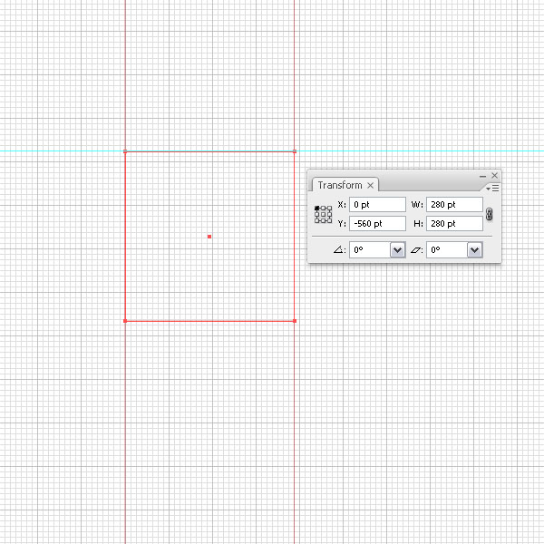Click the Rotate angle value field

click(x=370, y=250)
